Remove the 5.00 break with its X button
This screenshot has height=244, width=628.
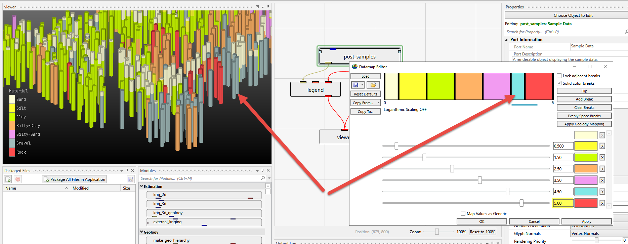coord(602,203)
